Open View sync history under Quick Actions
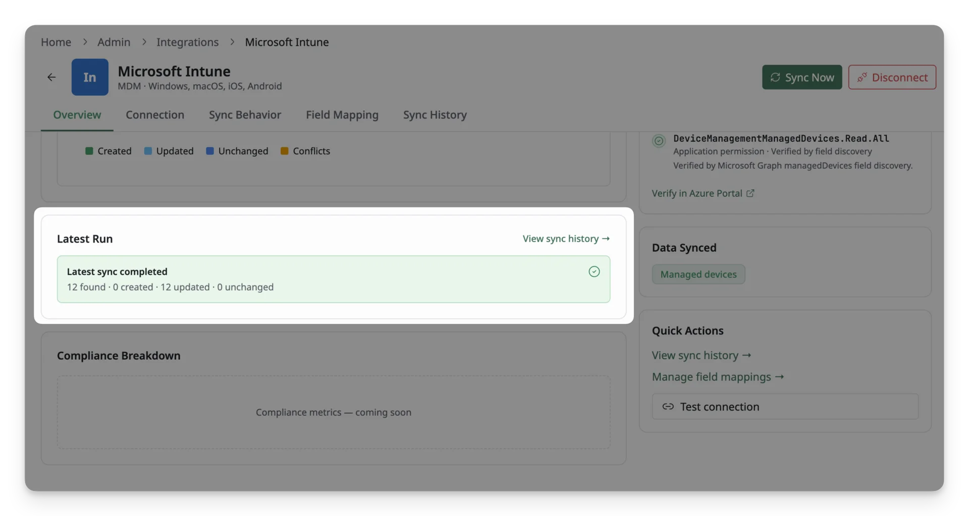Image resolution: width=969 pixels, height=516 pixels. [x=702, y=355]
